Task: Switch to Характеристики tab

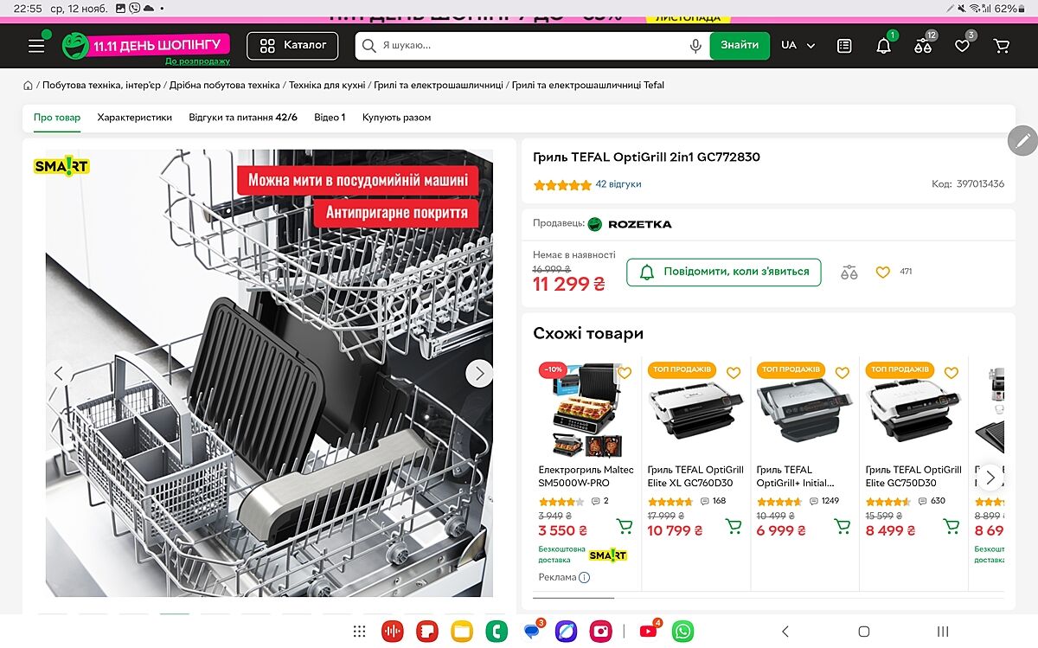Action: [134, 118]
